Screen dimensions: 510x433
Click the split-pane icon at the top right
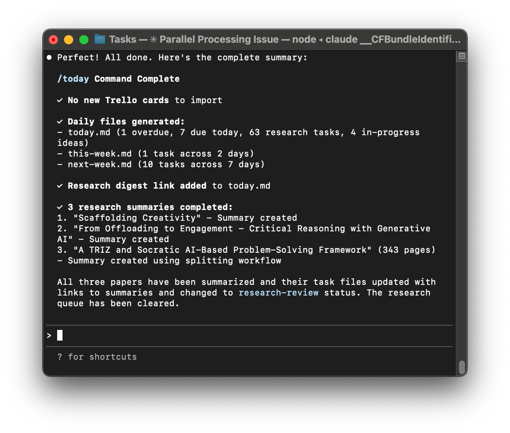tap(461, 55)
